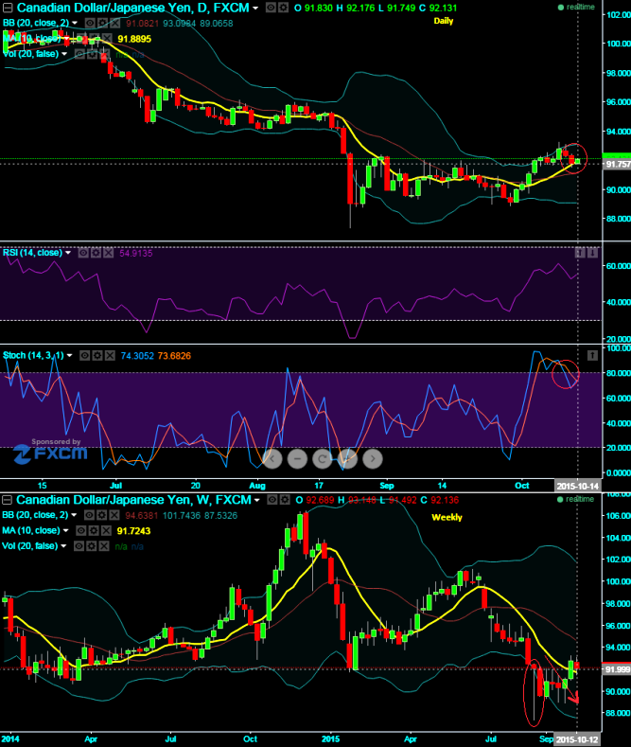
Task: Zoom in daily chart with plus button
Action: [x=347, y=459]
